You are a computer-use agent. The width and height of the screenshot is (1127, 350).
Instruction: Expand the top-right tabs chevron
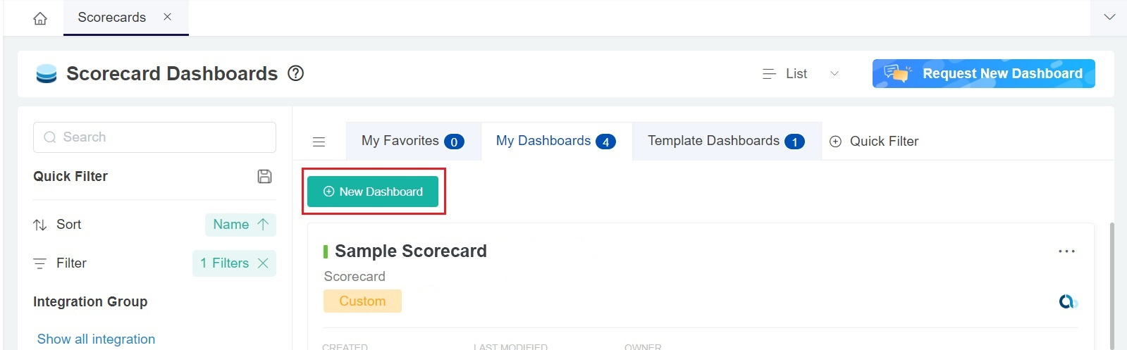point(1109,17)
